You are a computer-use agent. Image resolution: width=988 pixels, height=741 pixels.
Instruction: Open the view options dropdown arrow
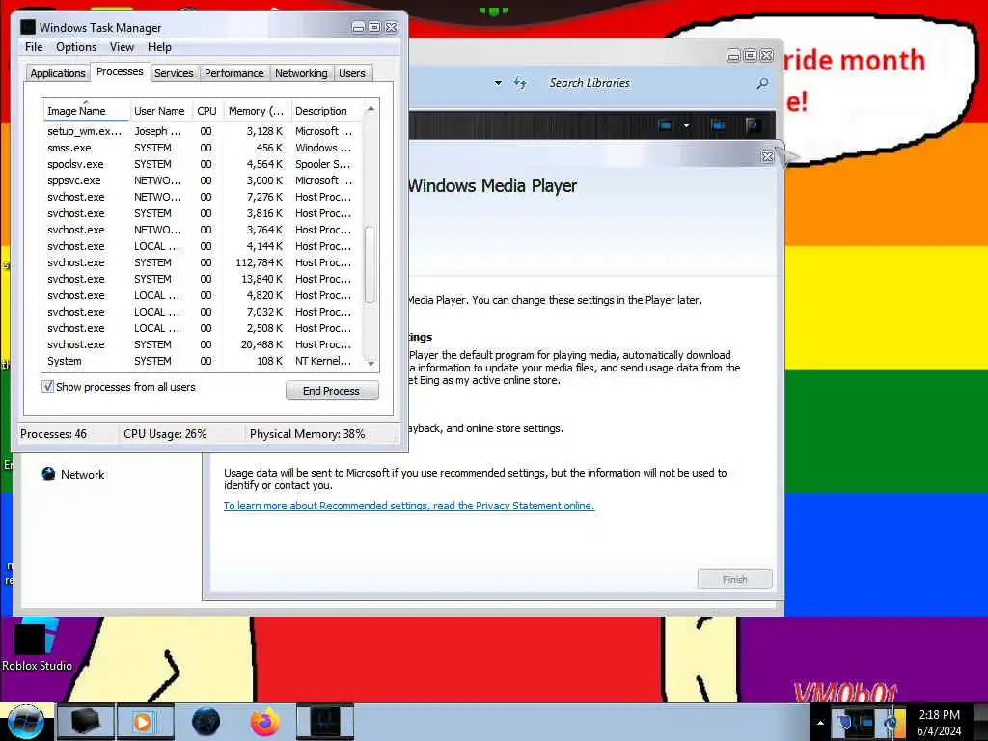[x=686, y=124]
